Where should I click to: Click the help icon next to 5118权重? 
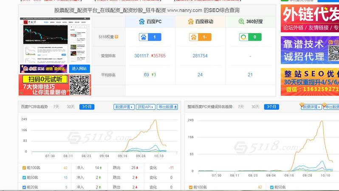pyautogui.click(x=116, y=37)
